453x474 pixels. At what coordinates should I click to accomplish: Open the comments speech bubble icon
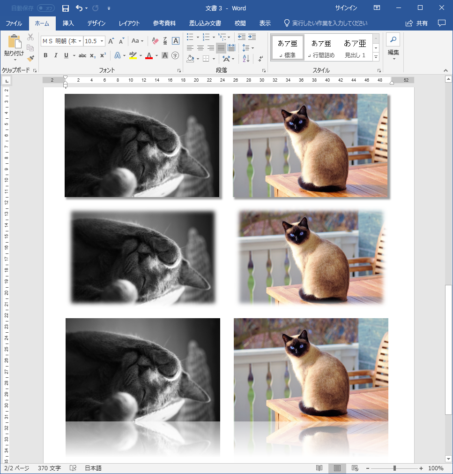tap(441, 23)
